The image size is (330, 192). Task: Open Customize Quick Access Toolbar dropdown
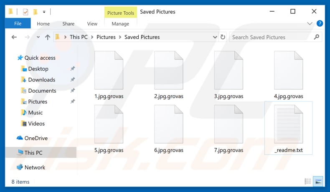pyautogui.click(x=44, y=12)
